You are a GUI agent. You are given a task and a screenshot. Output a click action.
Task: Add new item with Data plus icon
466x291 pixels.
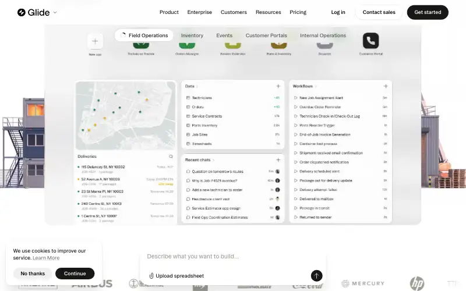pos(278,86)
